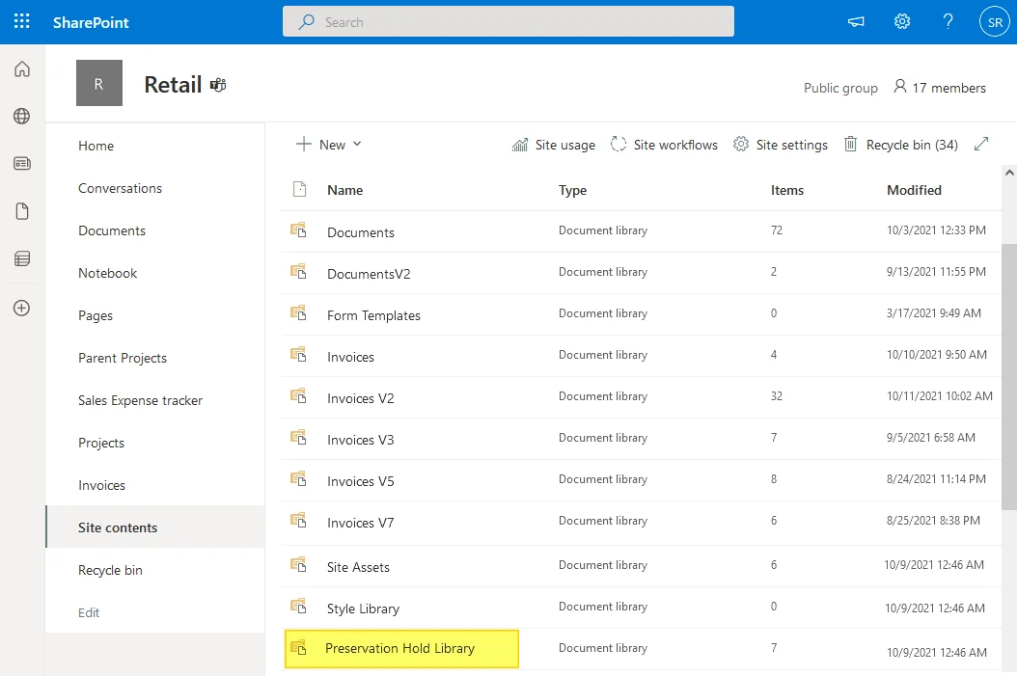
Task: Click the library icon beside Site Assets
Action: [298, 564]
